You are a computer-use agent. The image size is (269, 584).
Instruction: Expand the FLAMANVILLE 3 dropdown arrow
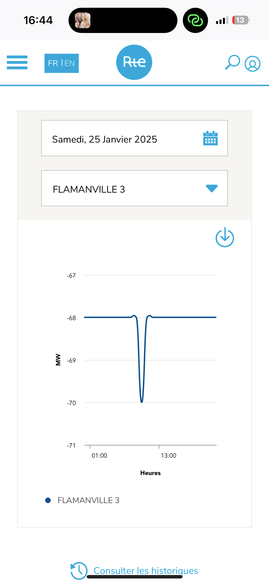click(212, 188)
